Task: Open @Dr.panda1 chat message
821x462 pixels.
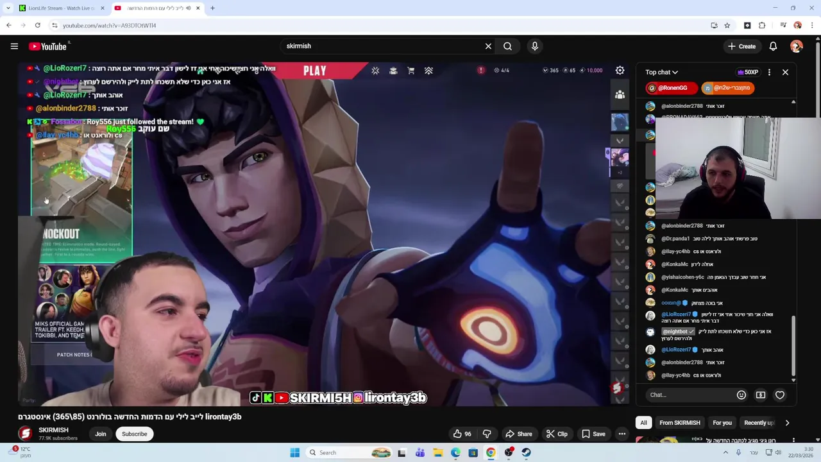Action: pyautogui.click(x=709, y=239)
